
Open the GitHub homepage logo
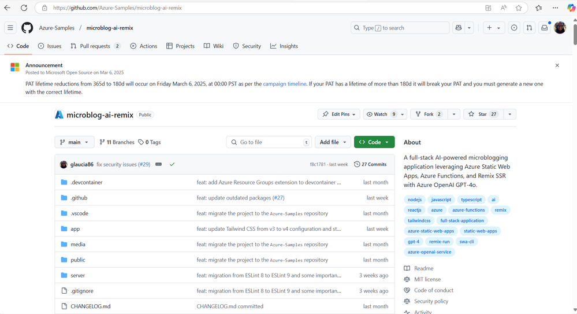pos(27,28)
